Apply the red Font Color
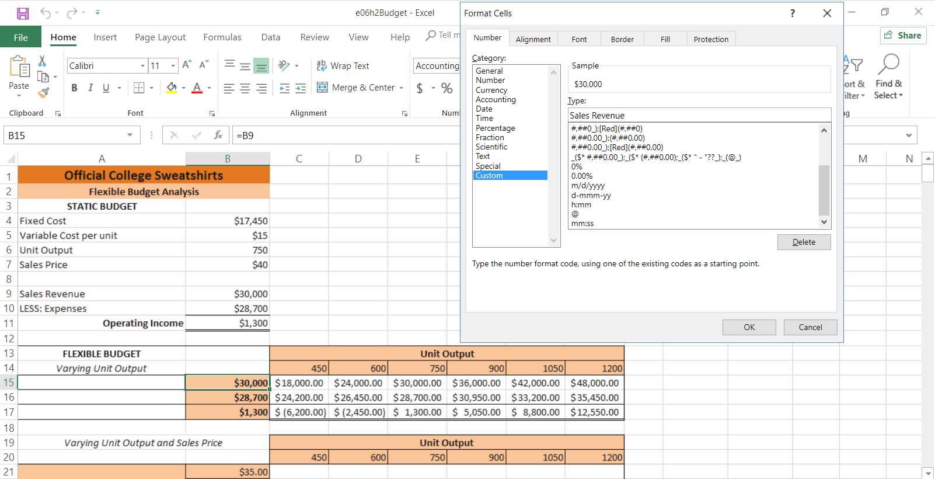This screenshot has height=479, width=935. point(197,88)
